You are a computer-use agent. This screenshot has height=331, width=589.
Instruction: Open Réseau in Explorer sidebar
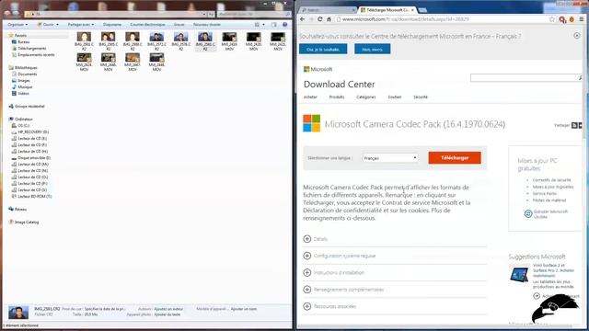point(20,210)
